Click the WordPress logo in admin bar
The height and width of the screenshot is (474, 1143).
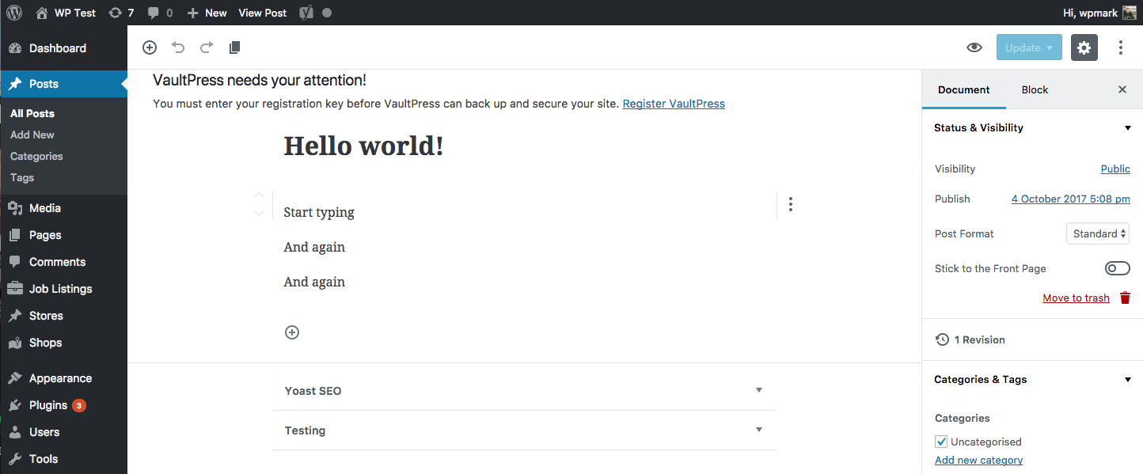click(x=14, y=13)
